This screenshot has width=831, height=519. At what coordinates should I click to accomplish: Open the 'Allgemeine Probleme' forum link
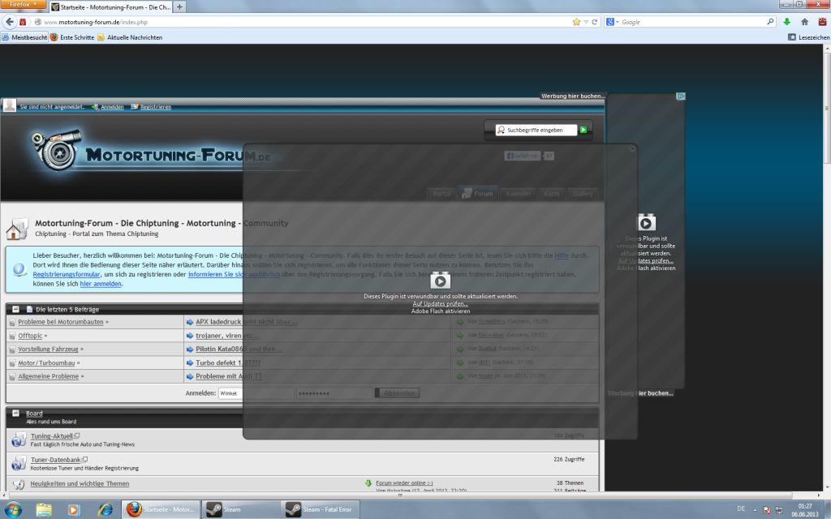click(x=48, y=376)
